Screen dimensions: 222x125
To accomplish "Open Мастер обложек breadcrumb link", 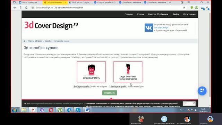I will pos(35,41).
